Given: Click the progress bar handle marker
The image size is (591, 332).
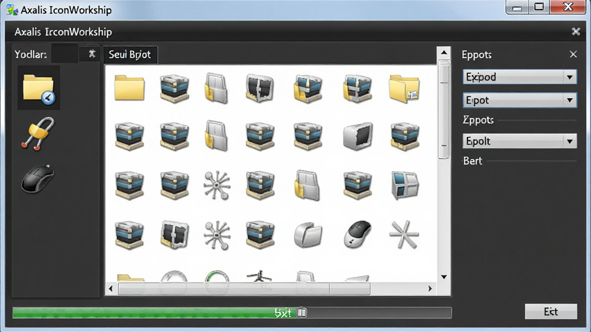Looking at the screenshot, I should pos(302,312).
